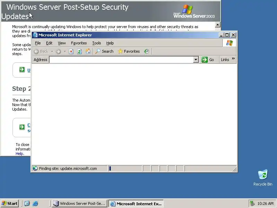Click the IE window resize grip

235,170
